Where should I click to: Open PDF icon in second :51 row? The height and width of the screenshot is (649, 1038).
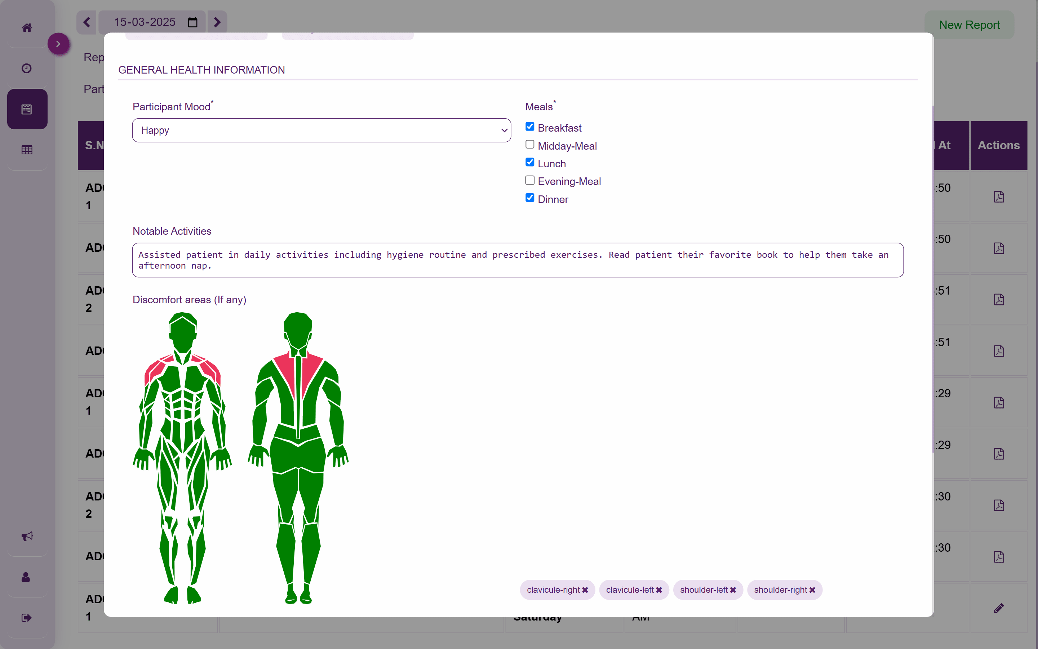[x=999, y=351]
